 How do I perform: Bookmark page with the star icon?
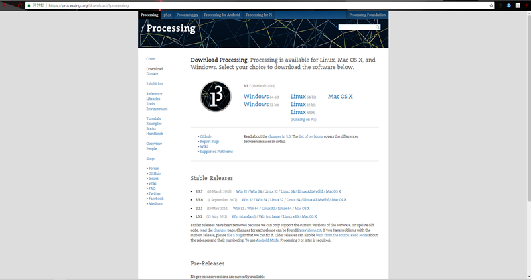pos(491,5)
